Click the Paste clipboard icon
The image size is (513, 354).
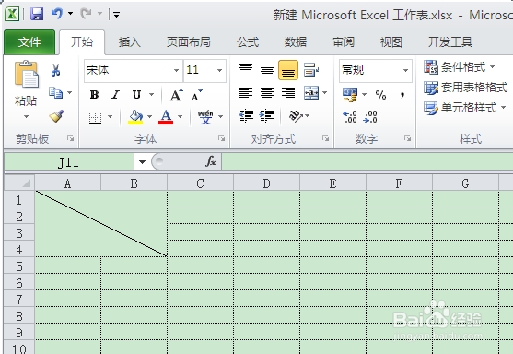tap(26, 75)
